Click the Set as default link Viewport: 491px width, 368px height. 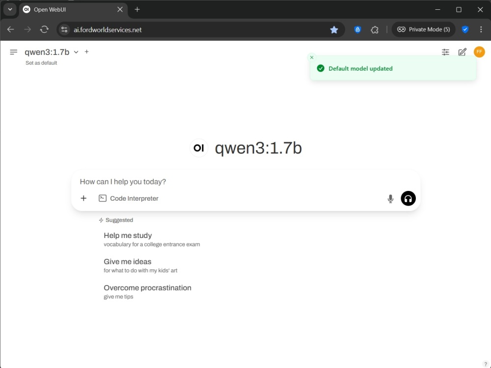(x=41, y=63)
